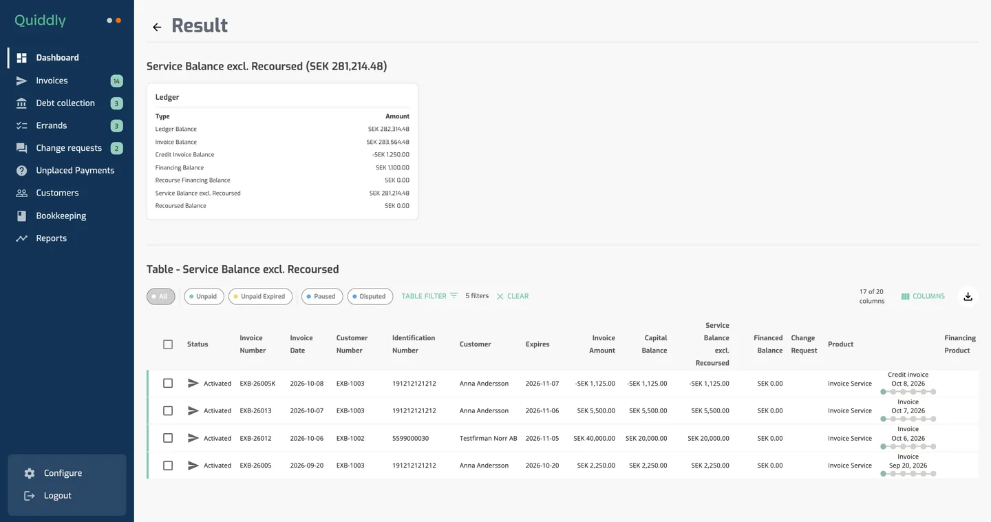Click the columns grid icon

click(x=905, y=296)
